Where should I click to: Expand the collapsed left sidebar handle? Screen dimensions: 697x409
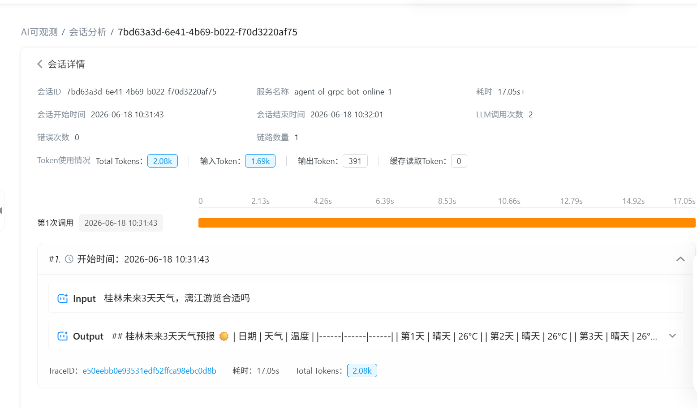pyautogui.click(x=2, y=211)
